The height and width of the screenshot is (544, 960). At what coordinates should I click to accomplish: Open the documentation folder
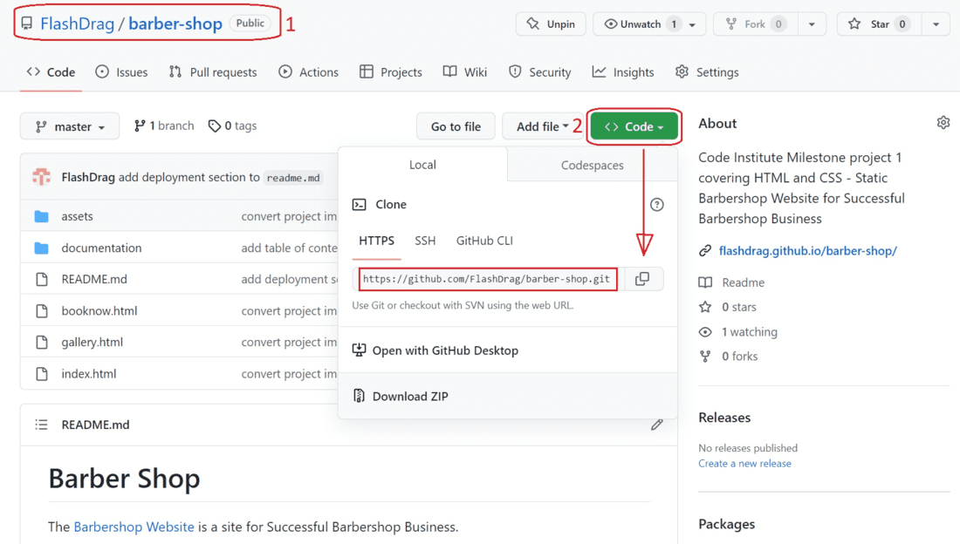pyautogui.click(x=101, y=248)
